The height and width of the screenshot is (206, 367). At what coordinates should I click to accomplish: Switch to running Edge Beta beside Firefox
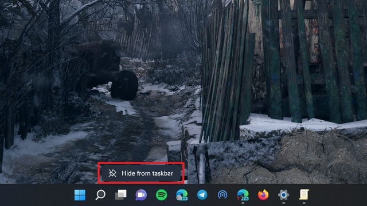pyautogui.click(x=243, y=195)
